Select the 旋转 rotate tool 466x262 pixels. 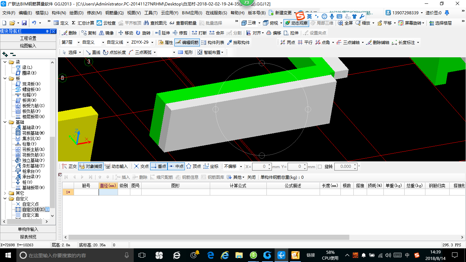[x=143, y=33]
